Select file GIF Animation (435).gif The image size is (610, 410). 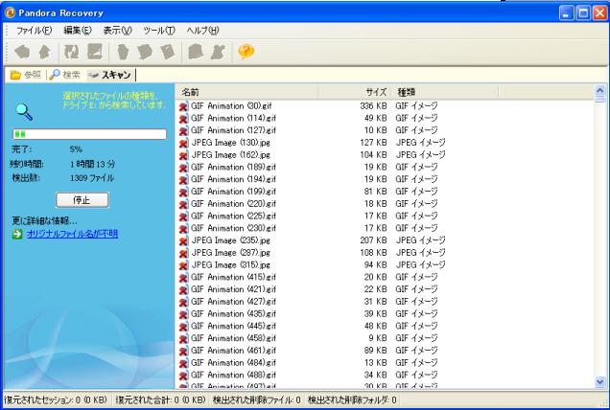tap(233, 314)
